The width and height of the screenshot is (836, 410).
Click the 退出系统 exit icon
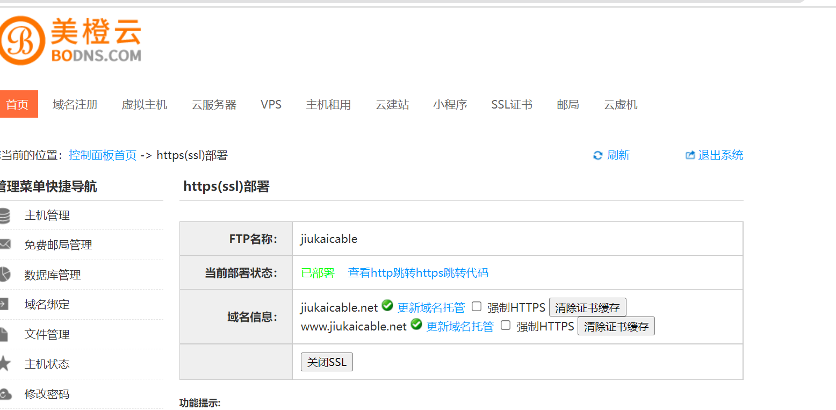690,155
